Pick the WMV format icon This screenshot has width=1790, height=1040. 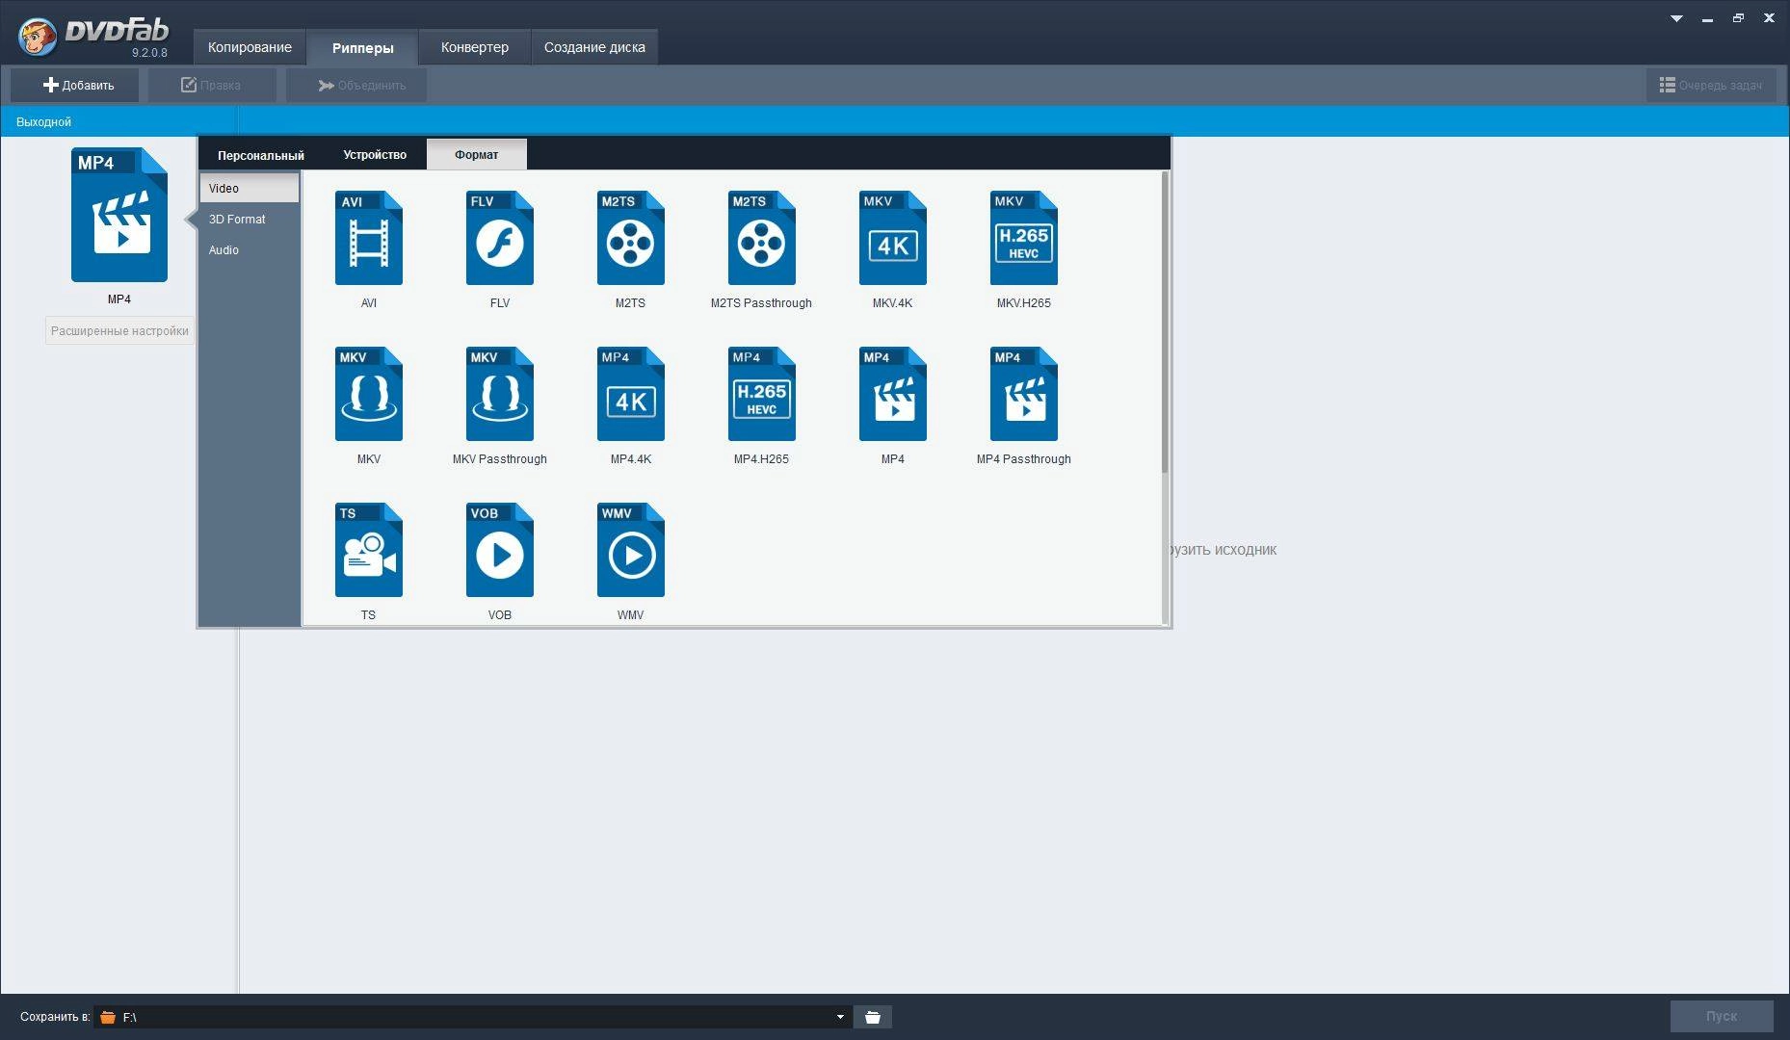tap(631, 550)
